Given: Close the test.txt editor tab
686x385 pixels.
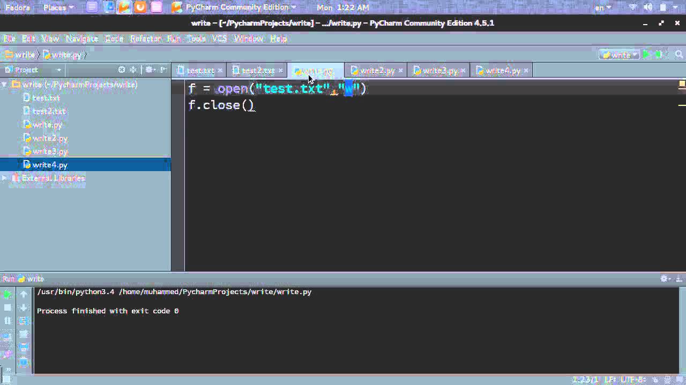Looking at the screenshot, I should tap(220, 71).
